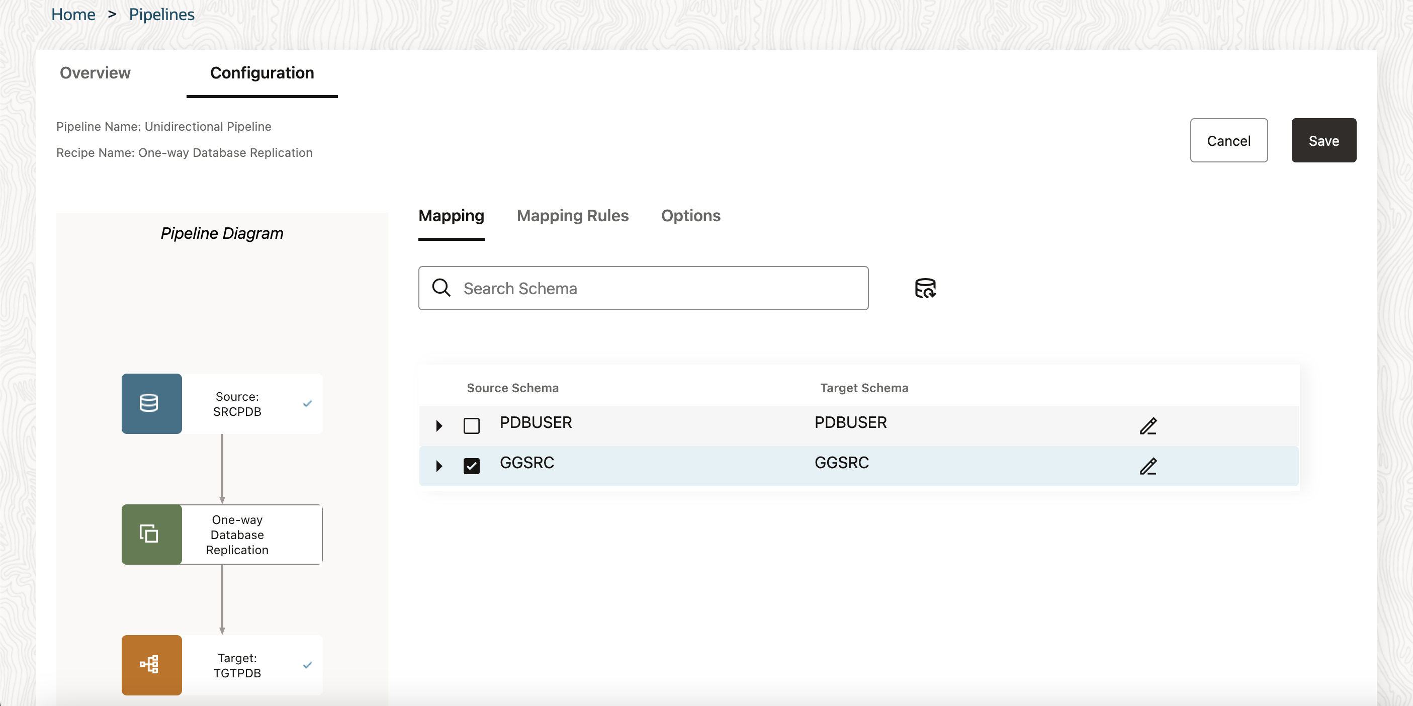Switch to the Overview tab
Screen dimensions: 1413x706
95,72
